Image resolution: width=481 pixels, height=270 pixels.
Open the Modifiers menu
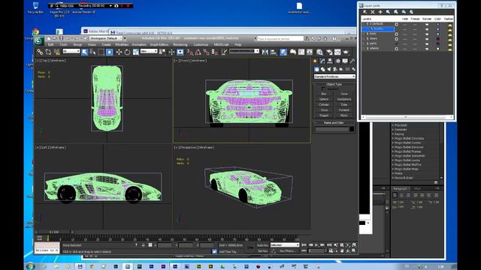tap(122, 45)
